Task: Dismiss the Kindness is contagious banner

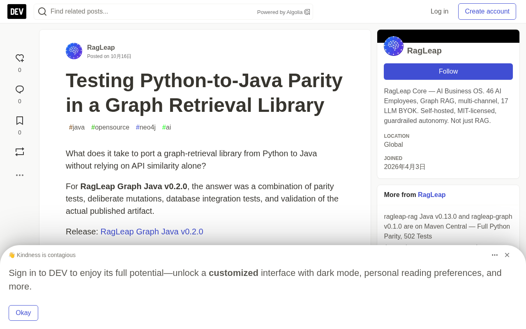Action: coord(507,255)
